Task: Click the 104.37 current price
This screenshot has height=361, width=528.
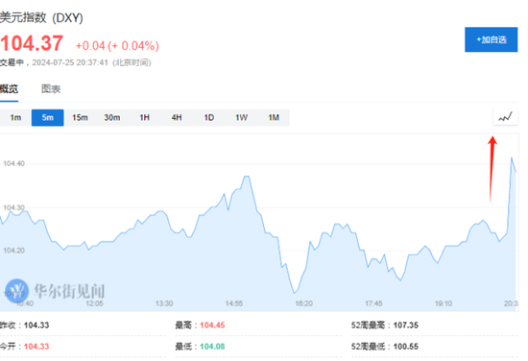Action: (32, 43)
